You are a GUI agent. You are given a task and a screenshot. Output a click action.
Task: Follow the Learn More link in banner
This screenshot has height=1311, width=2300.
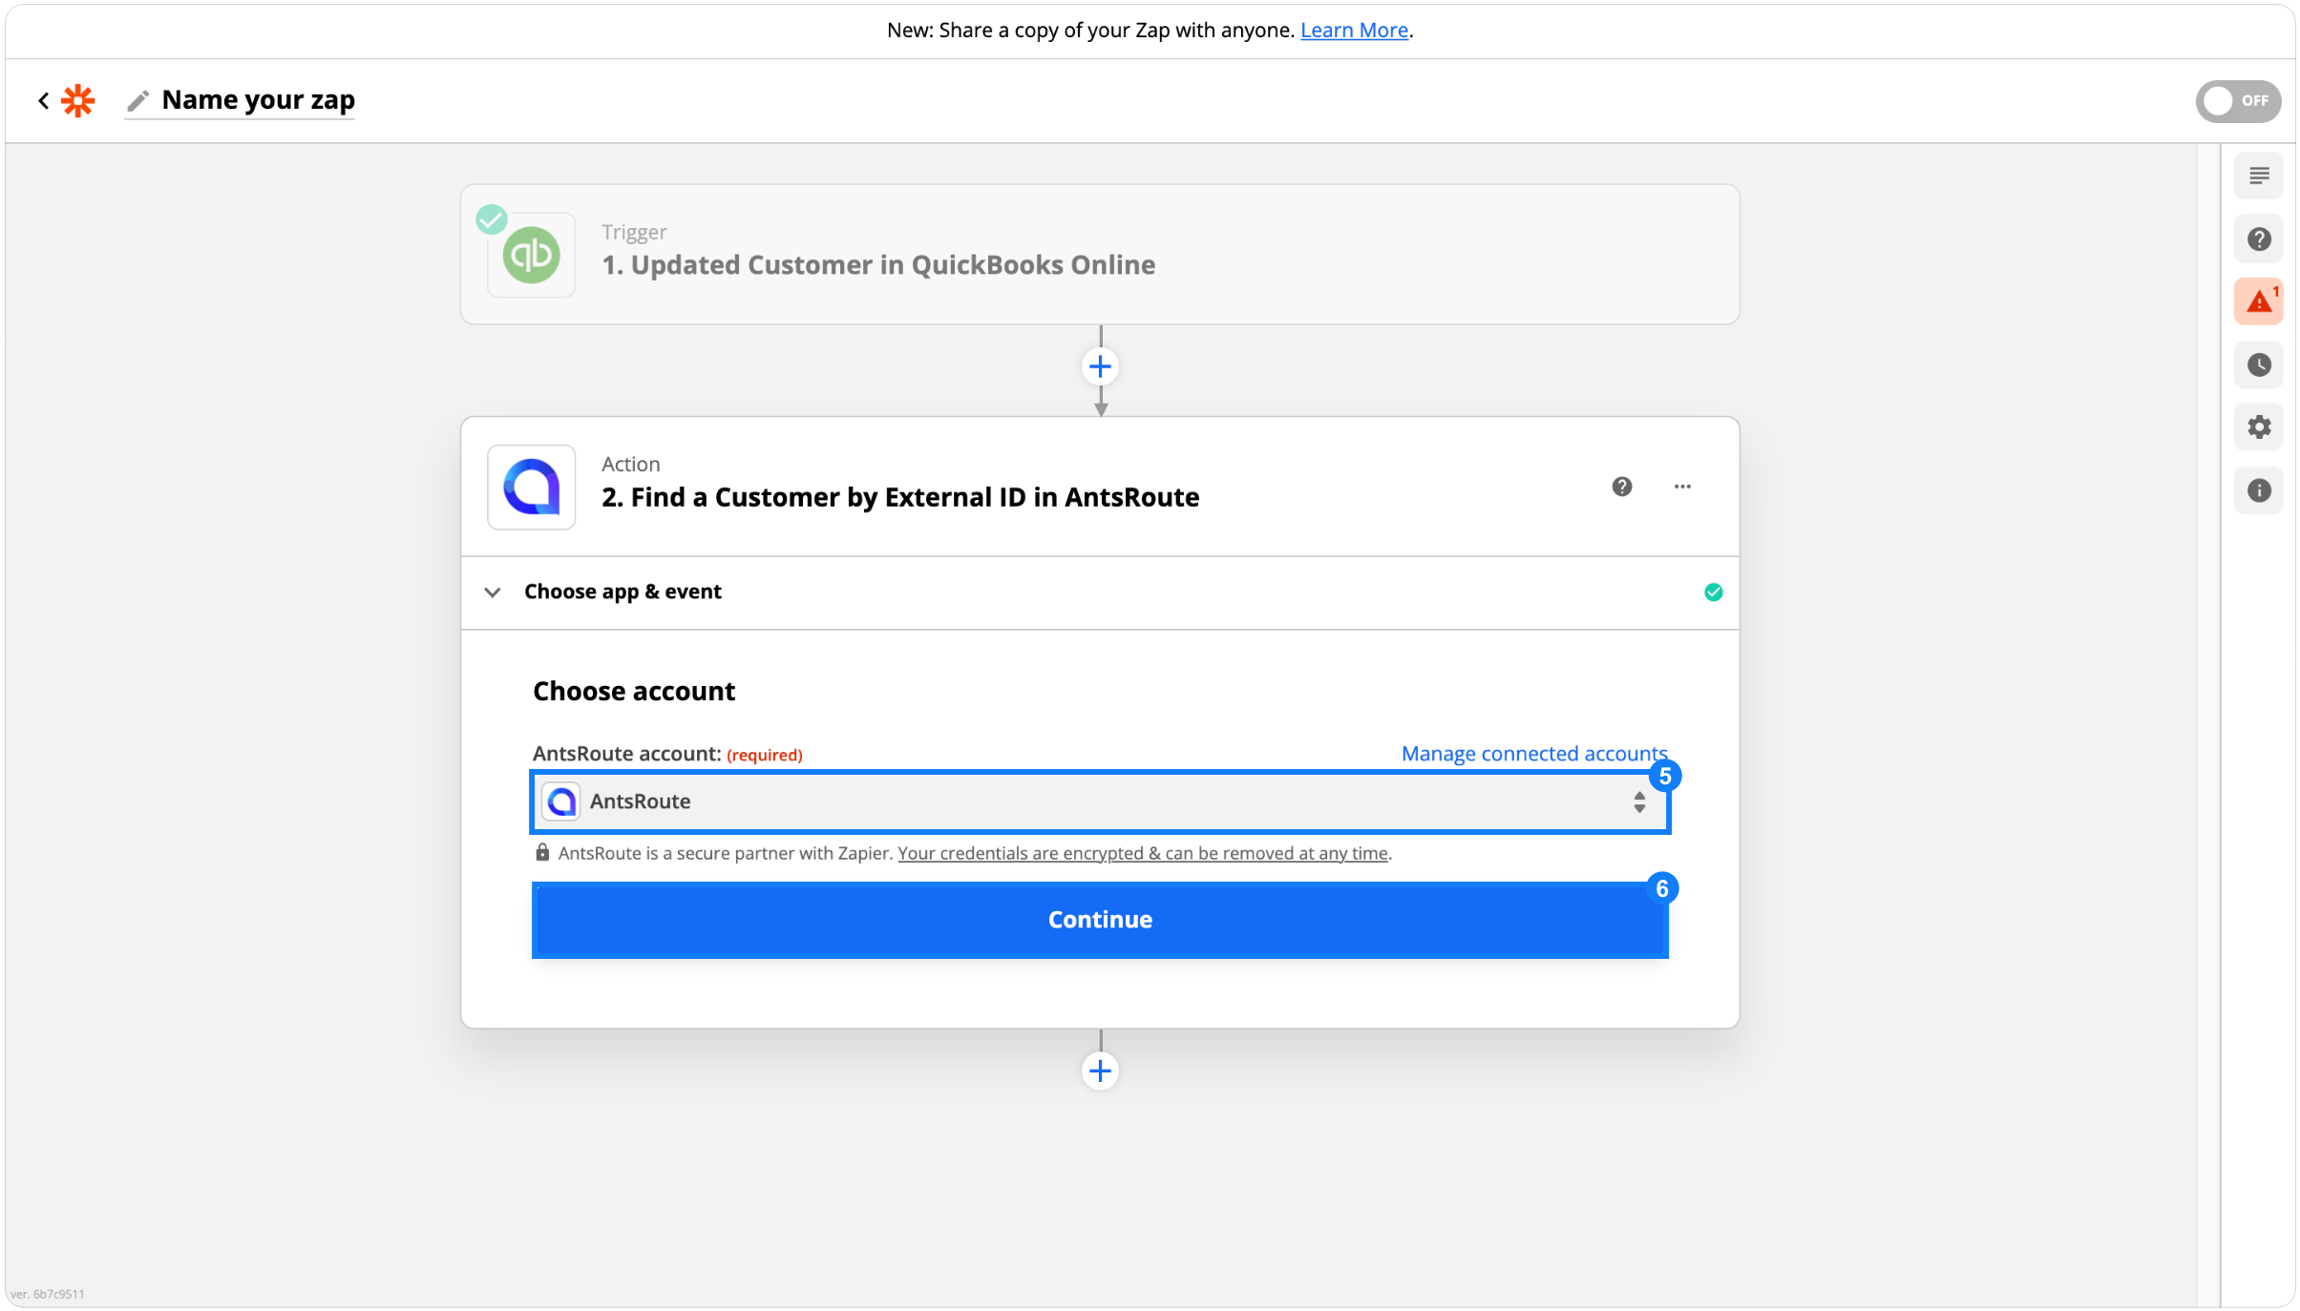pyautogui.click(x=1354, y=30)
